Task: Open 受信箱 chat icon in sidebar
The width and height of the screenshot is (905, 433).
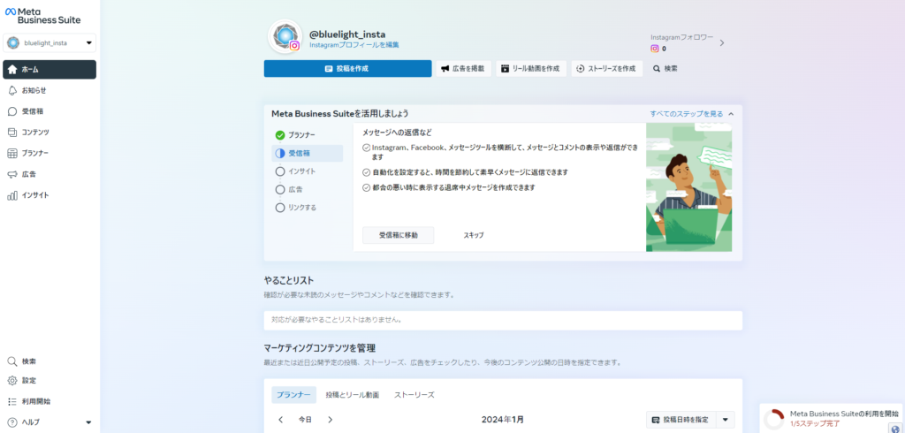Action: pyautogui.click(x=12, y=111)
